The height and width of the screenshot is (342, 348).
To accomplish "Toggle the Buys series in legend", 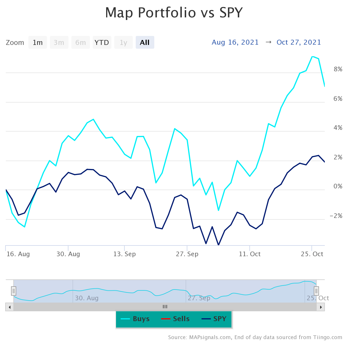I will [135, 319].
